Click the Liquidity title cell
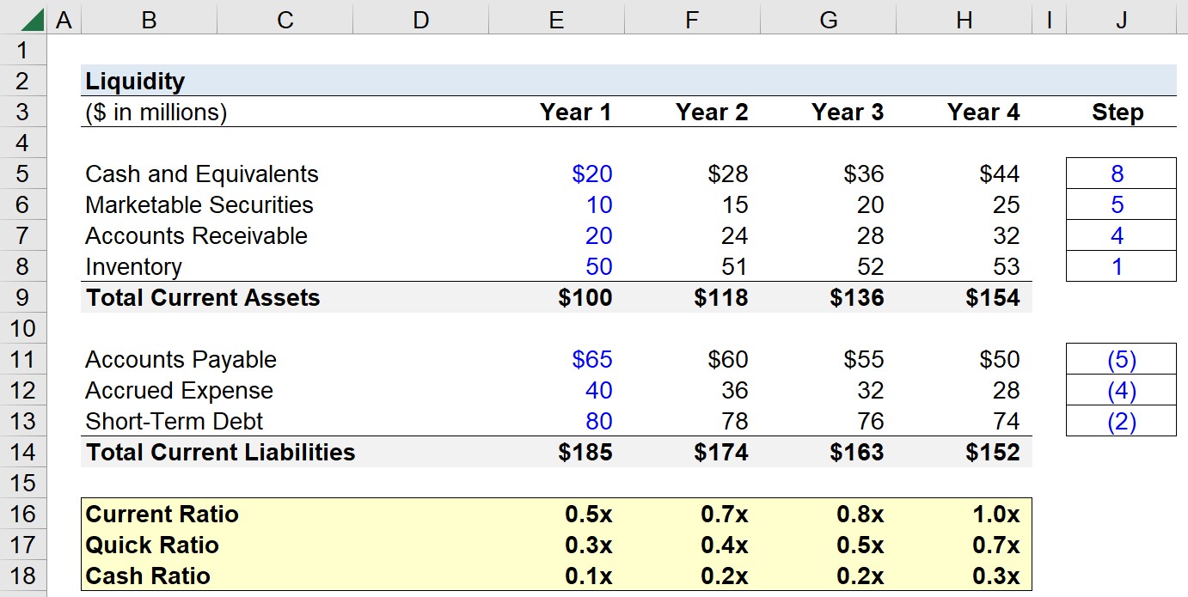1188x597 pixels. (x=135, y=82)
